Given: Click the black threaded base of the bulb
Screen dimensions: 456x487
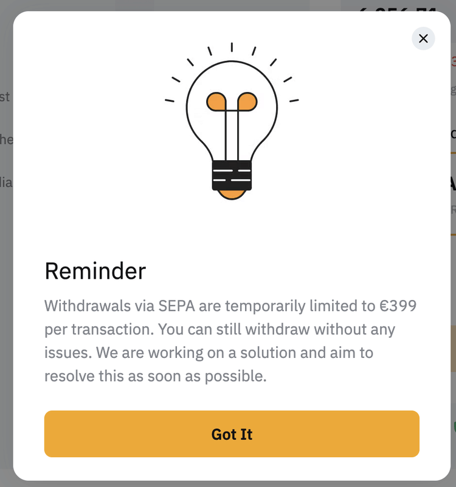Looking at the screenshot, I should click(x=232, y=175).
